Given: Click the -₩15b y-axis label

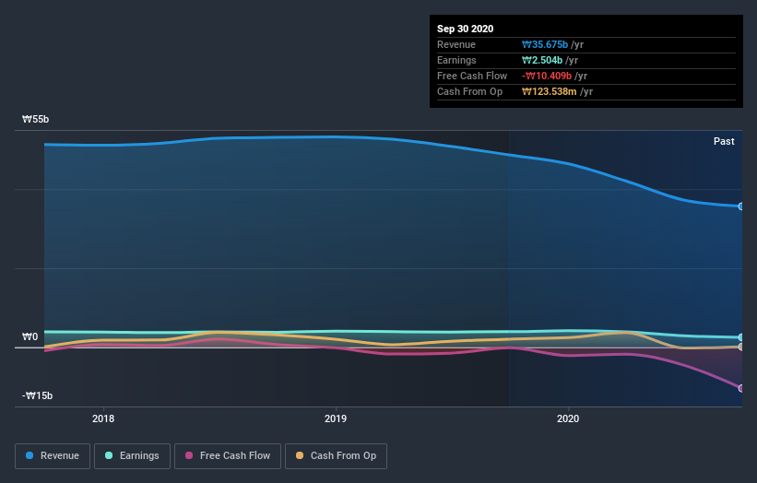Looking at the screenshot, I should tap(37, 395).
